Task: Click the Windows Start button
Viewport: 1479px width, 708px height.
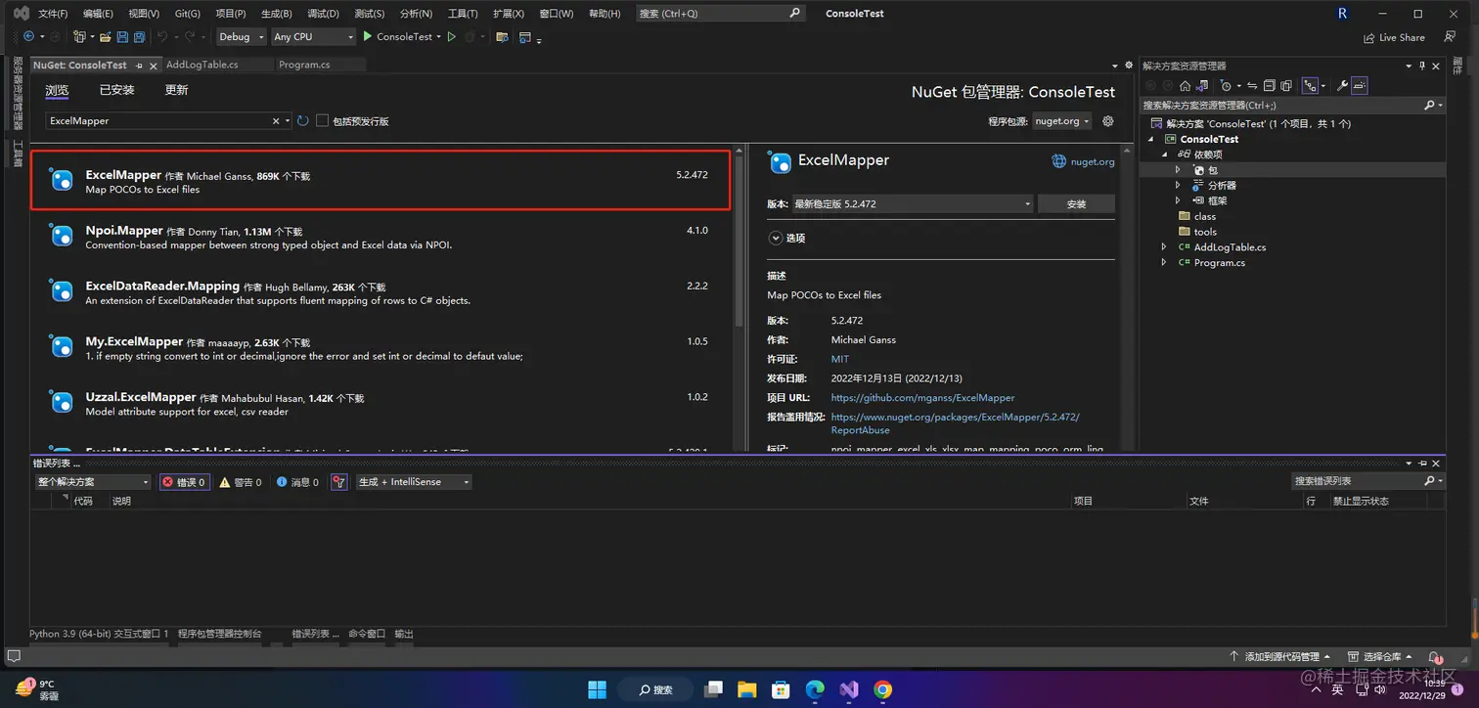Action: point(597,689)
